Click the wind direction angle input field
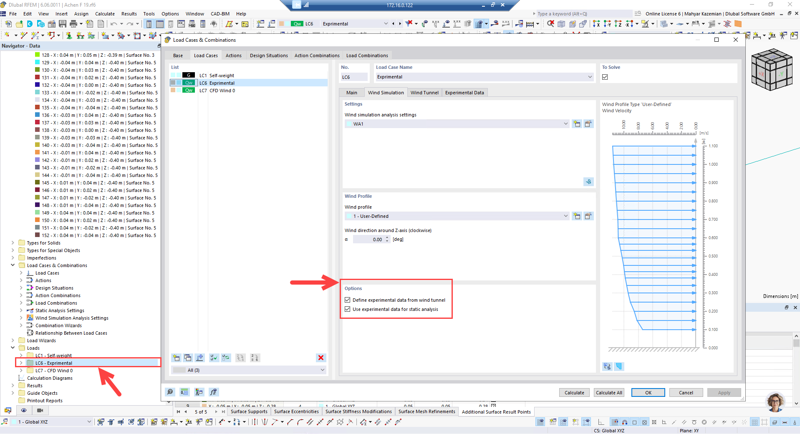The width and height of the screenshot is (800, 434). pyautogui.click(x=368, y=239)
